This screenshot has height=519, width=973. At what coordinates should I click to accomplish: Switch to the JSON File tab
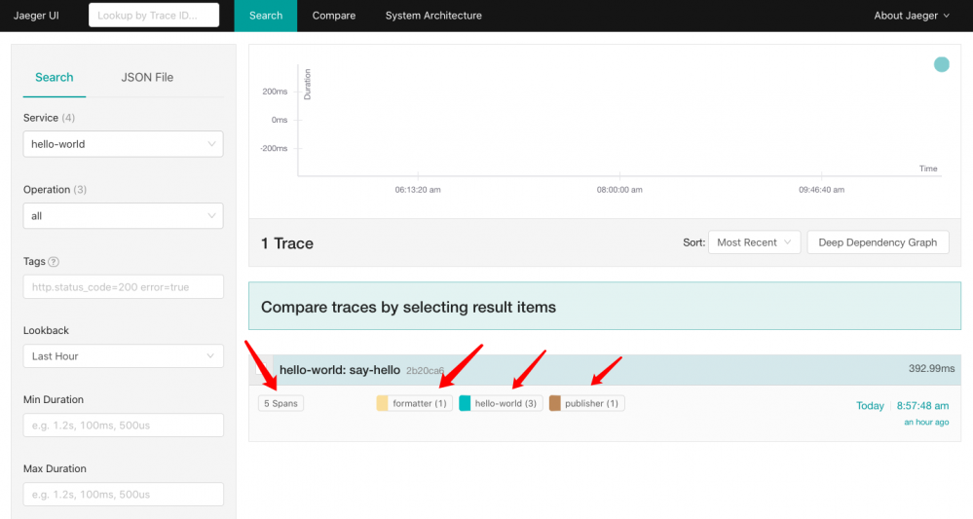147,78
